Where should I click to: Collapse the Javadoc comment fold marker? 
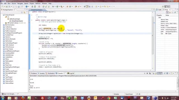click(x=32, y=15)
